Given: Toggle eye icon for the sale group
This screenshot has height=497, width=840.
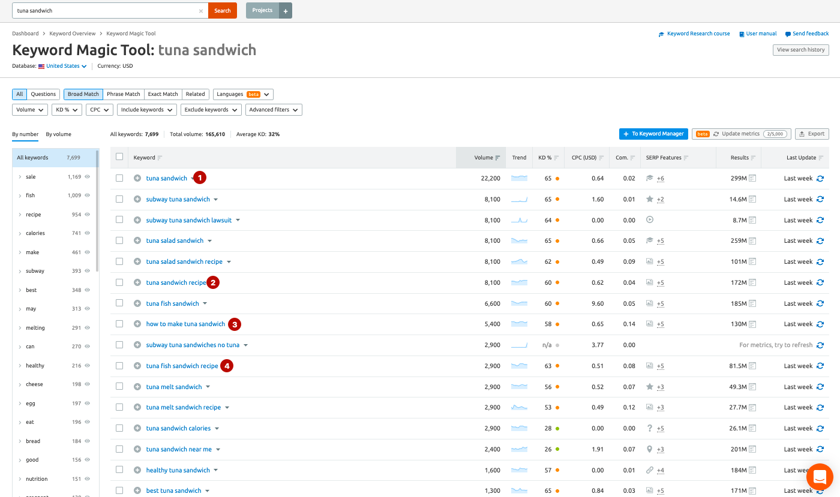Looking at the screenshot, I should 88,177.
